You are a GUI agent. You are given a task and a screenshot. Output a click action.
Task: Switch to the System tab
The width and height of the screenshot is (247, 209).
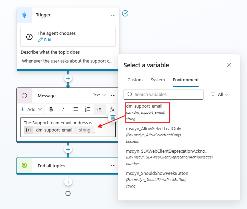tap(158, 80)
